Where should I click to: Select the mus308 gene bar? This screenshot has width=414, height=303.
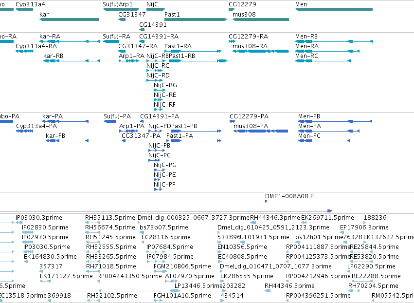tap(261, 19)
